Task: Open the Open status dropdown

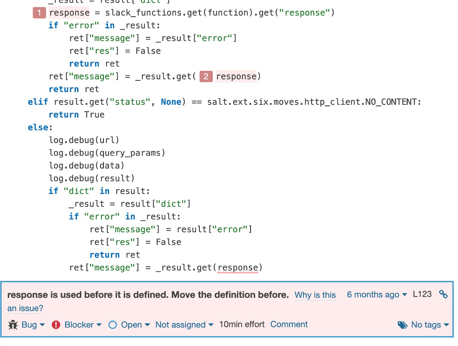Action: 133,325
